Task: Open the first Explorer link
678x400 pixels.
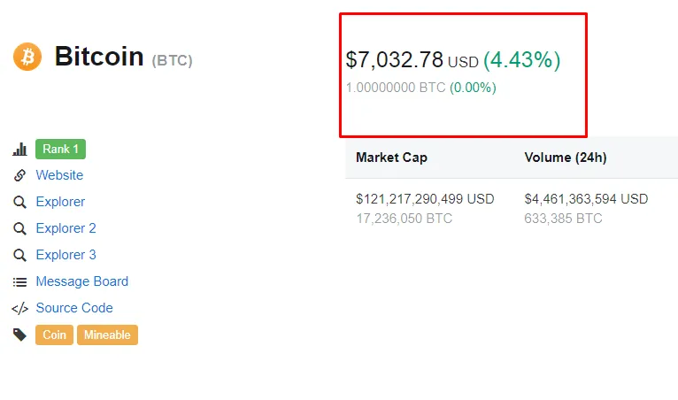Action: pos(60,202)
